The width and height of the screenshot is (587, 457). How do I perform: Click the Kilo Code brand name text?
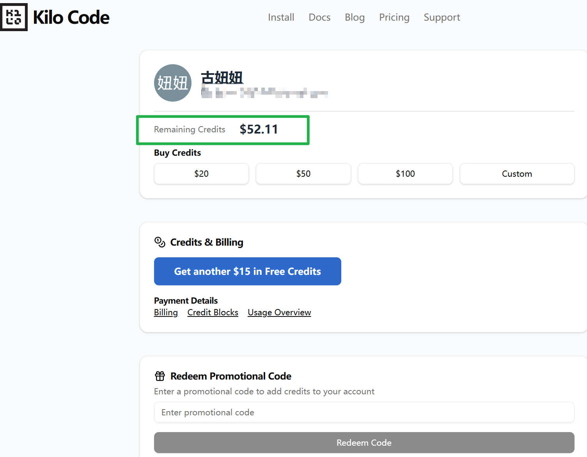(71, 18)
